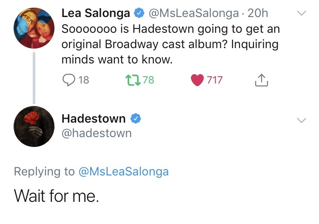This screenshot has height=224, width=319.
Task: Unlike the tweet via the red heart
Action: 197,80
